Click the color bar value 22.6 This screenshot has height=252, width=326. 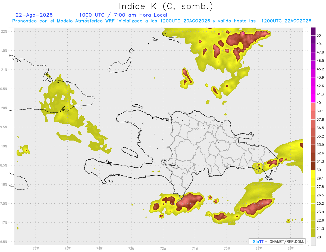pyautogui.click(x=320, y=220)
